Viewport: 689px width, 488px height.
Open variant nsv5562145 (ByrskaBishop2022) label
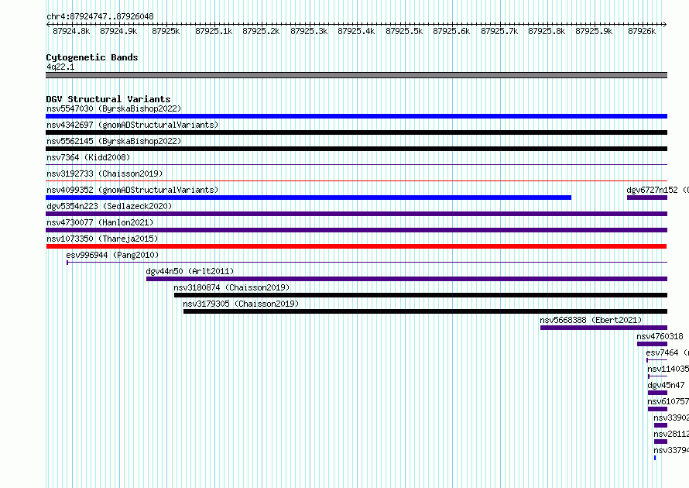click(x=114, y=141)
